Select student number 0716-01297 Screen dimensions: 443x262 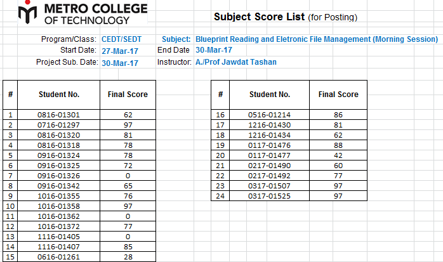click(59, 125)
